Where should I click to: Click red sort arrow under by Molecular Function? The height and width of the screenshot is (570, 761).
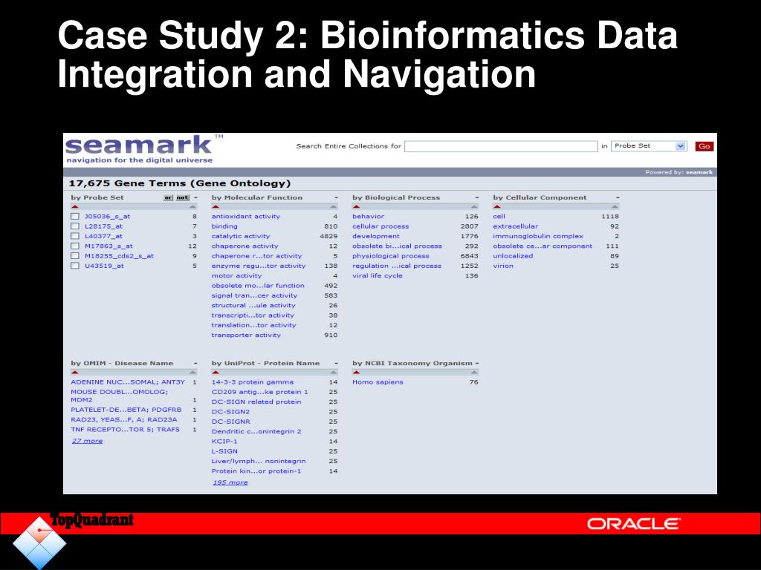coord(216,207)
